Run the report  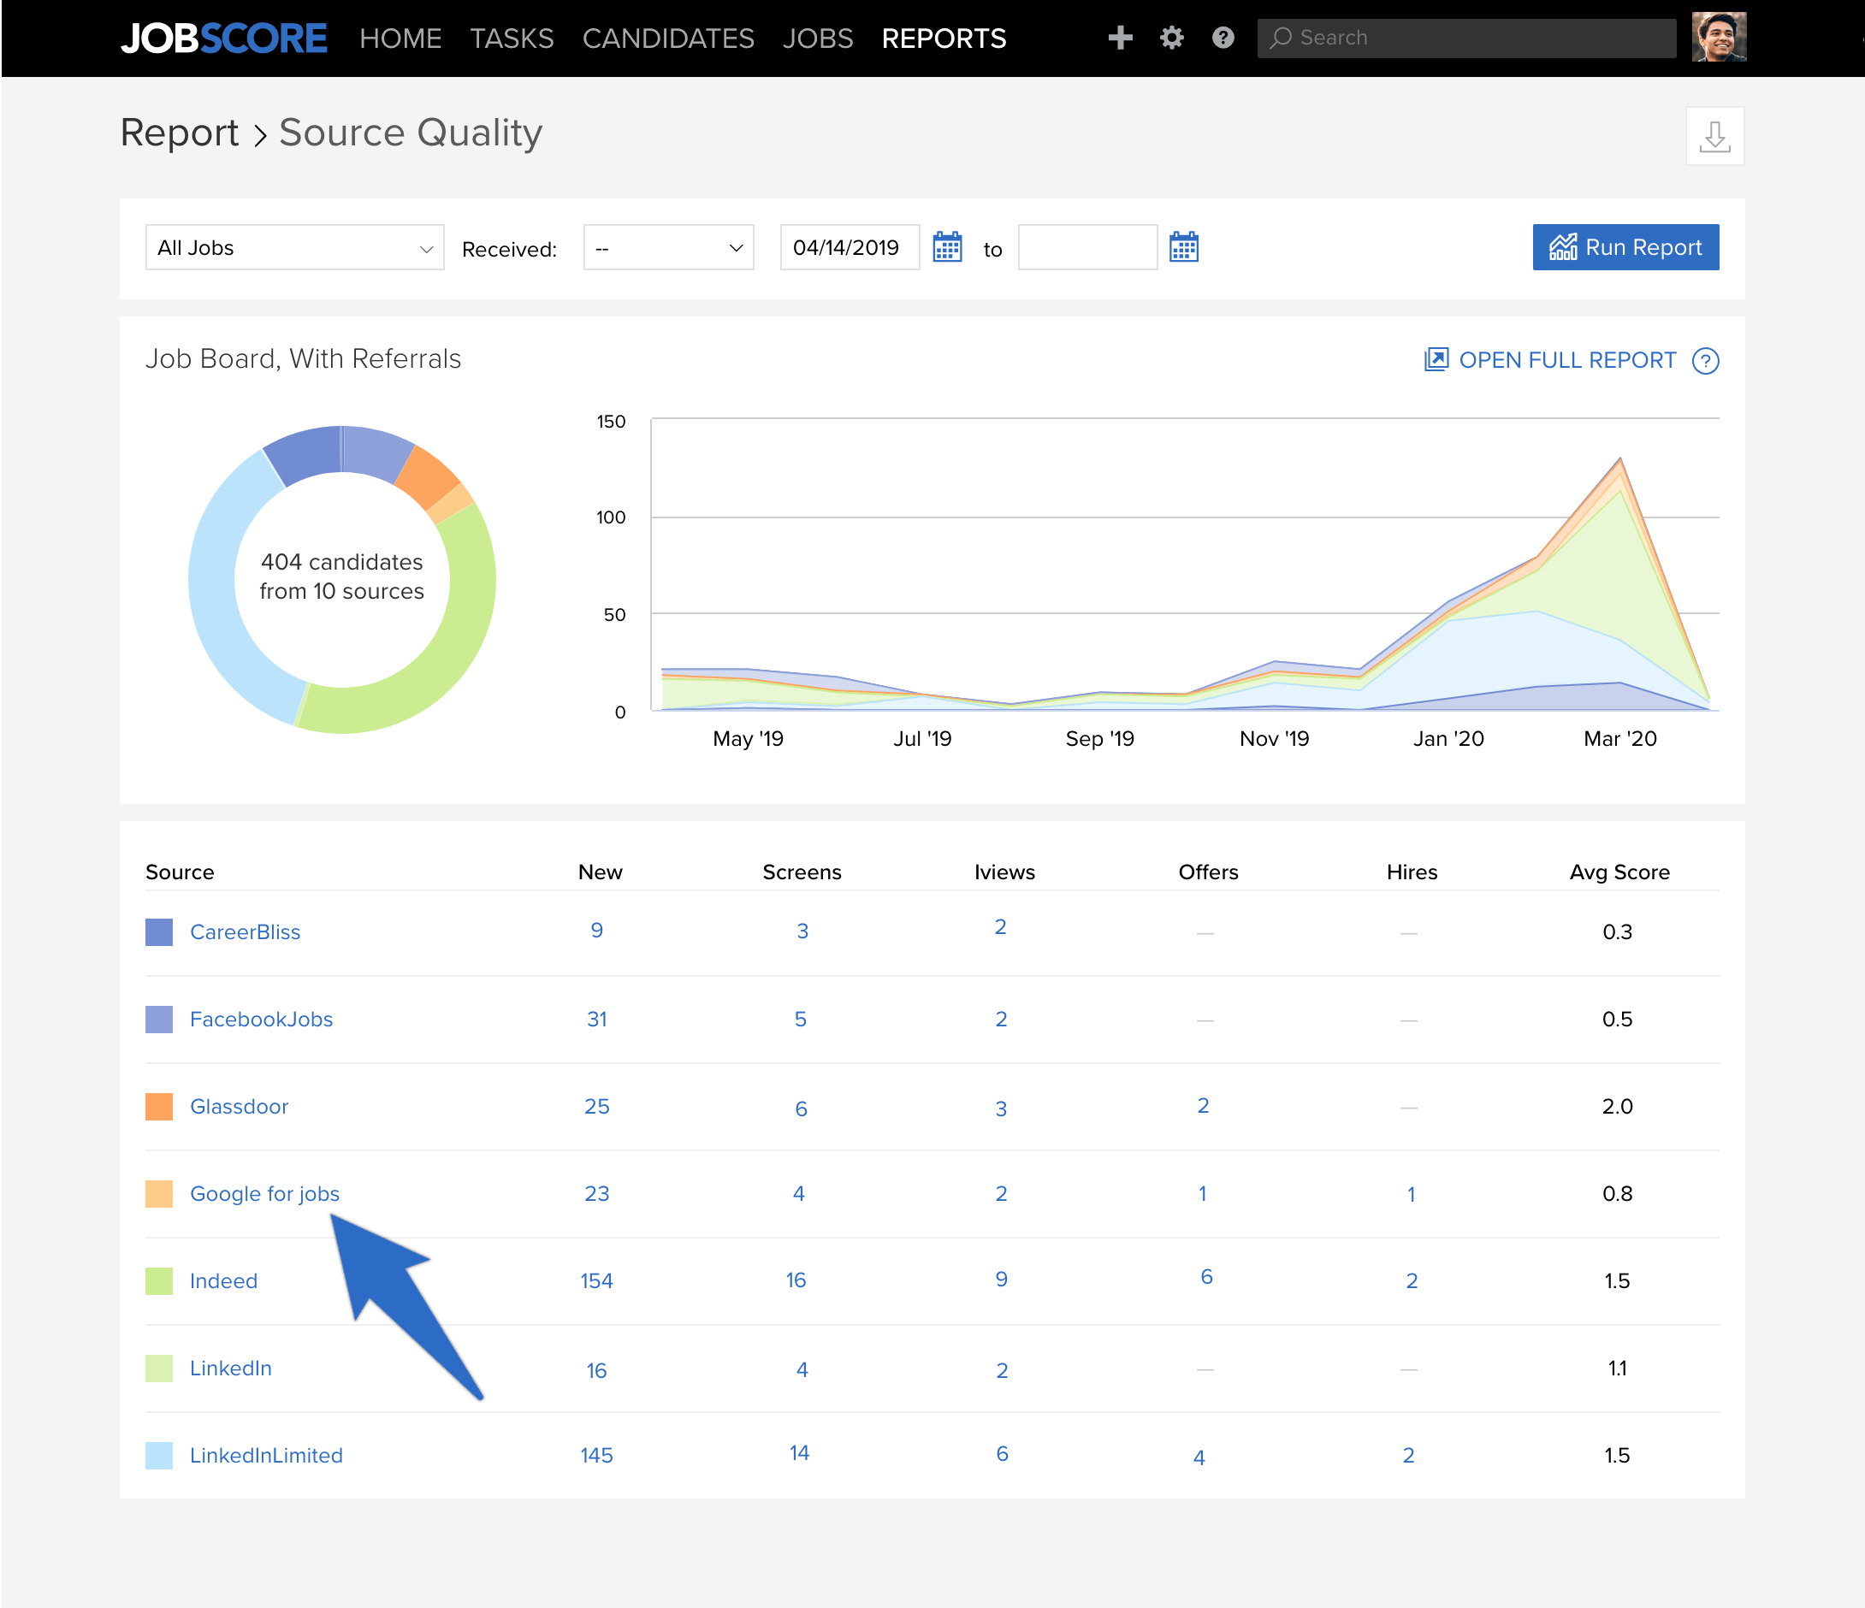1625,247
